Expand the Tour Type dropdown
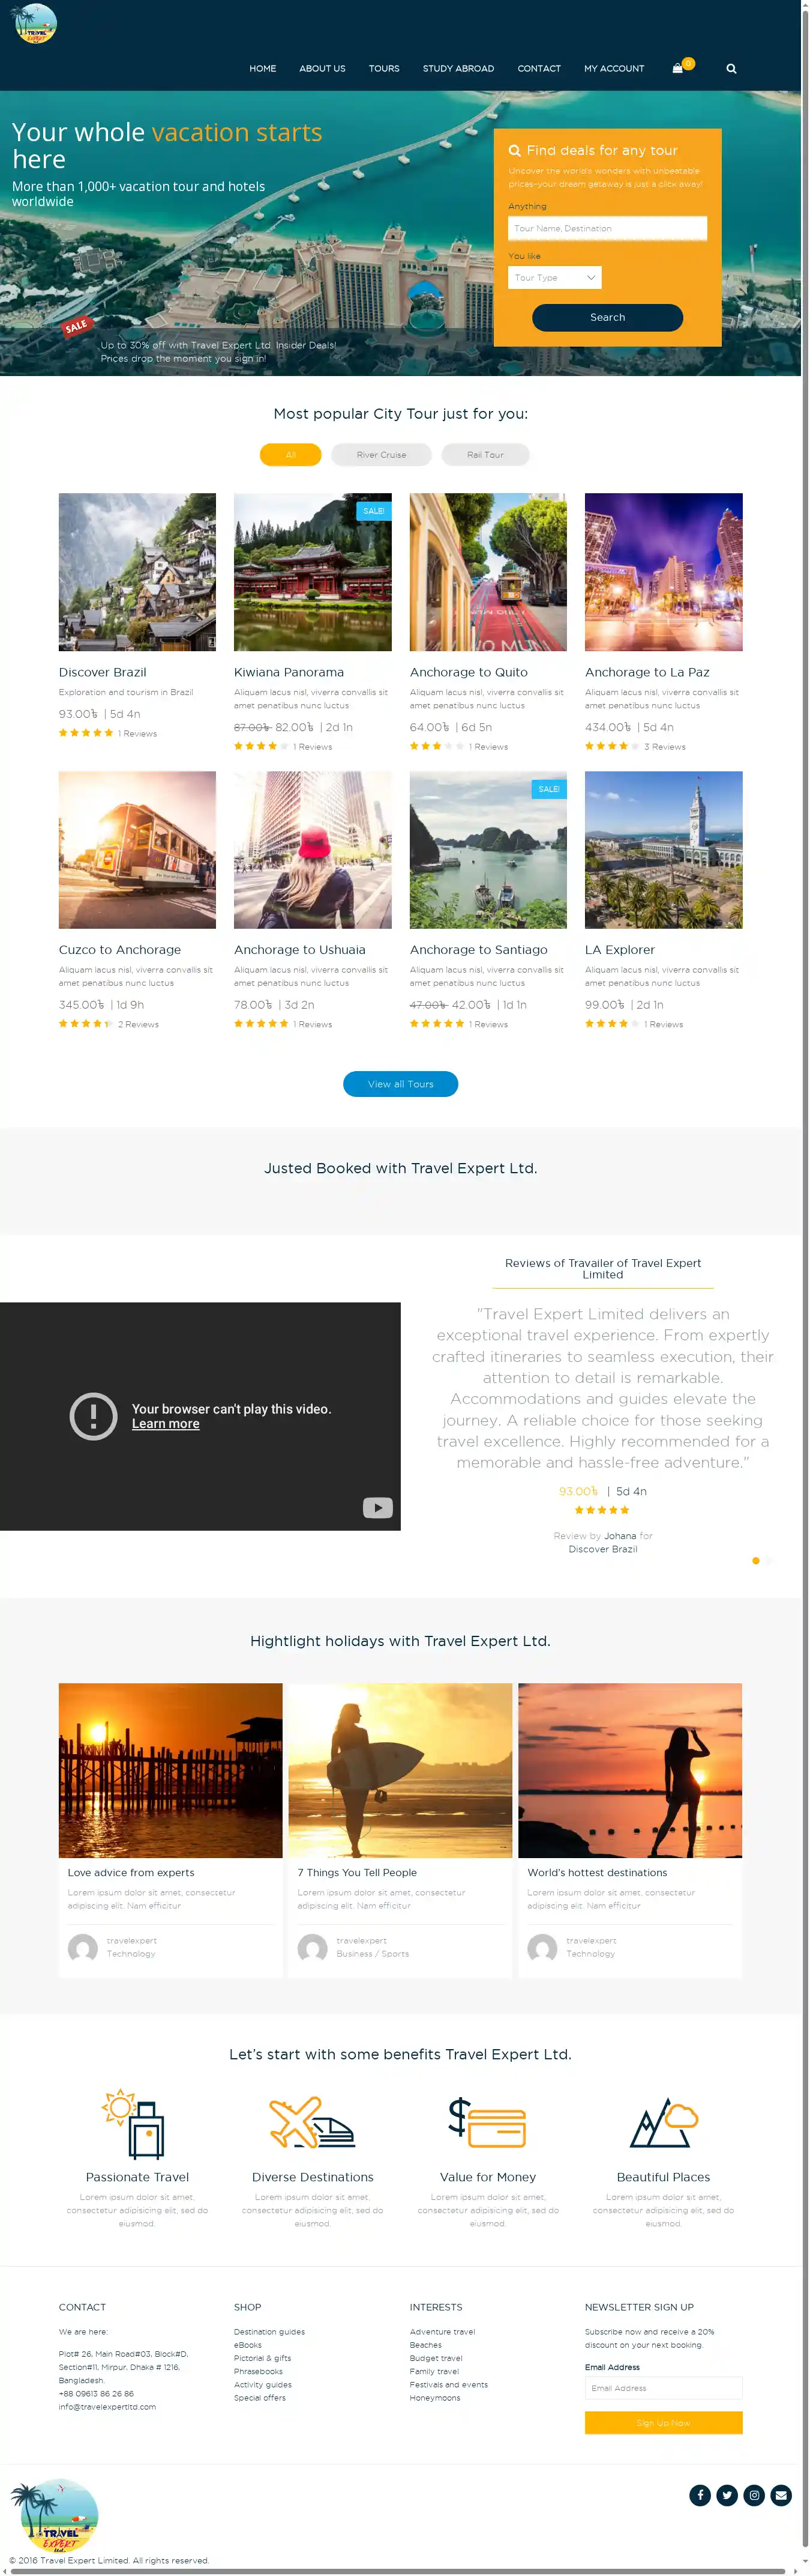The image size is (810, 2576). 556,277
